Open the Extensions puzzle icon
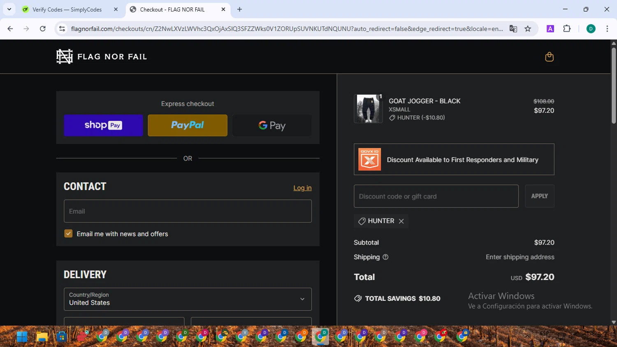Image resolution: width=617 pixels, height=347 pixels. coord(567,29)
